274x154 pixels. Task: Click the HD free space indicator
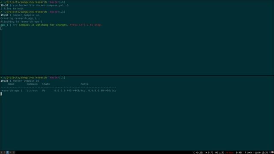[220, 153]
